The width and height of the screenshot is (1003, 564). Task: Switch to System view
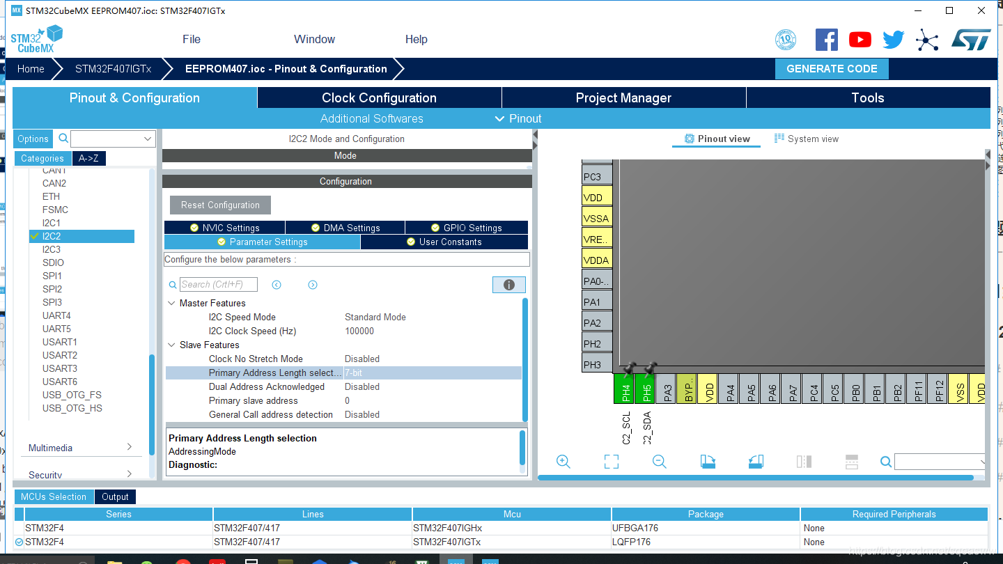click(806, 139)
